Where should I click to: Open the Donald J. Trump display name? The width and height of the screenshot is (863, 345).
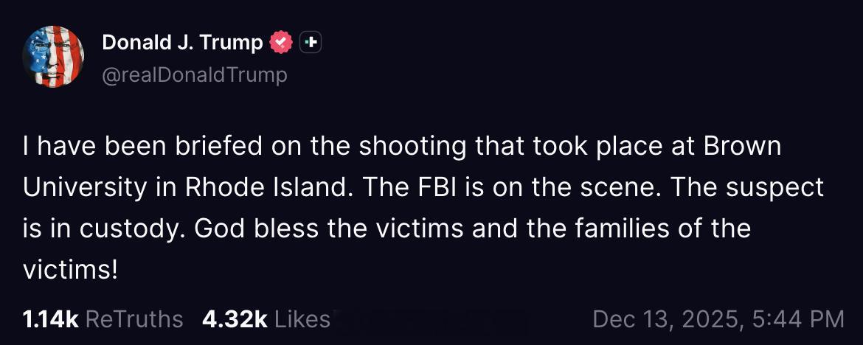click(x=182, y=43)
